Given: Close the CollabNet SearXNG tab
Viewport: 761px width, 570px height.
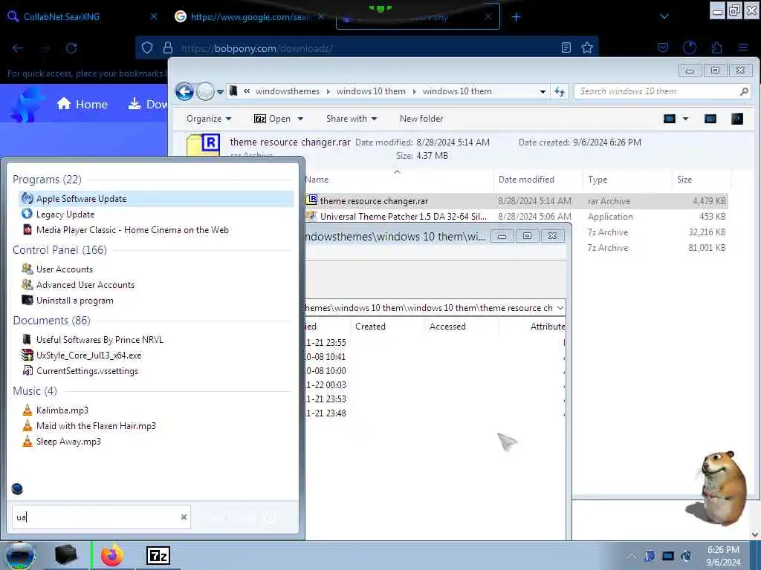Looking at the screenshot, I should tap(154, 16).
